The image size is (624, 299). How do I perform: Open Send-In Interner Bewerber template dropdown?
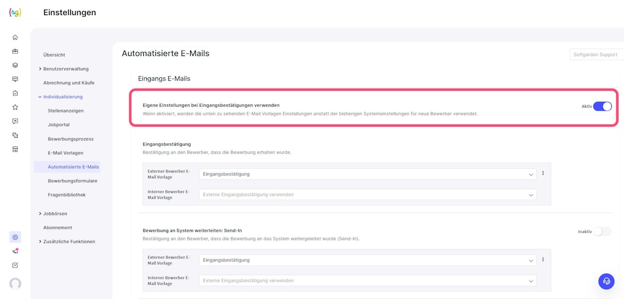(368, 280)
